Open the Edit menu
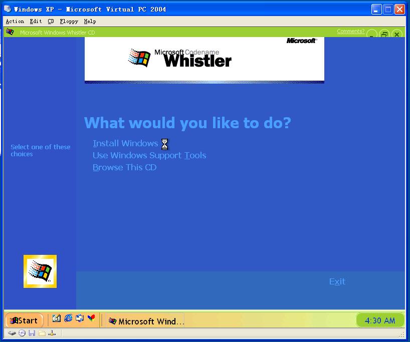 pyautogui.click(x=36, y=22)
